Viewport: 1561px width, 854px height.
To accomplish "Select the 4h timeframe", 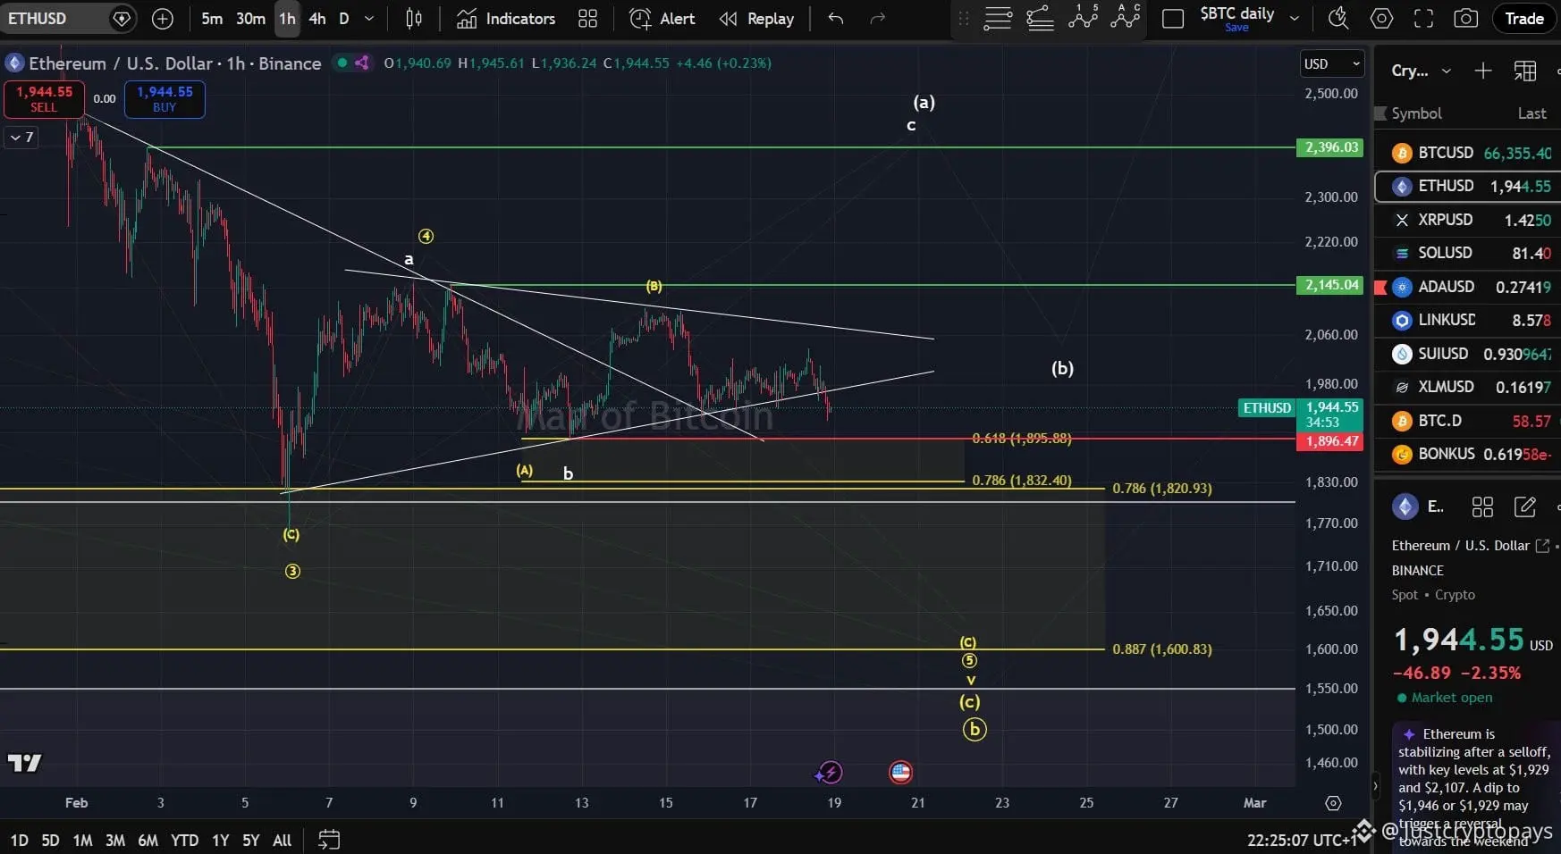I will (316, 19).
